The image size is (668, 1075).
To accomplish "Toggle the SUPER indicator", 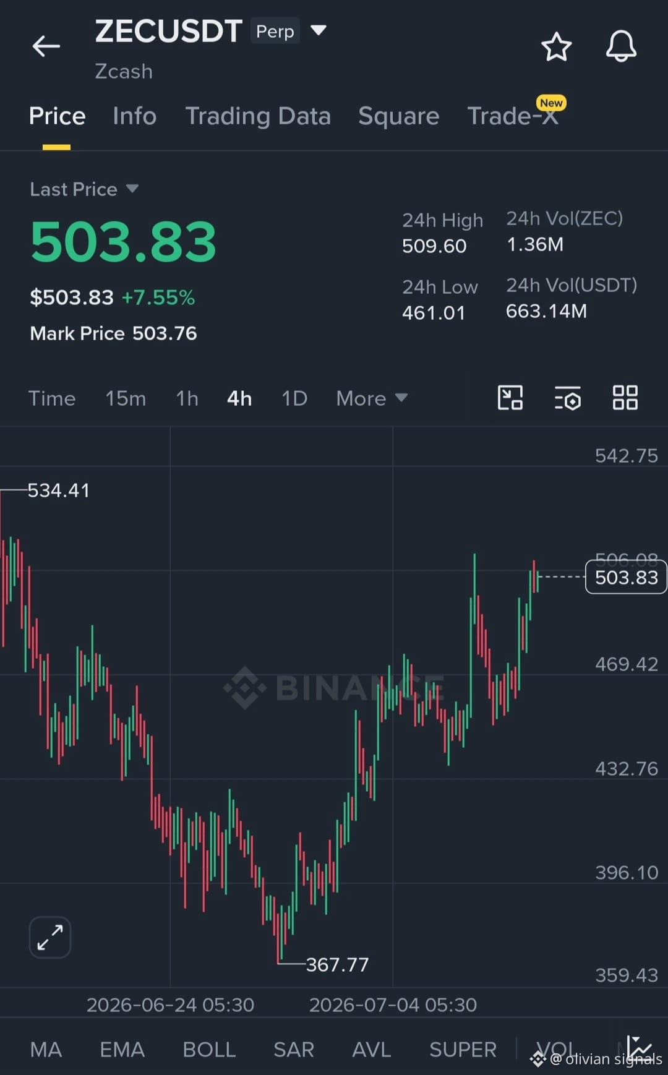I will (463, 1050).
